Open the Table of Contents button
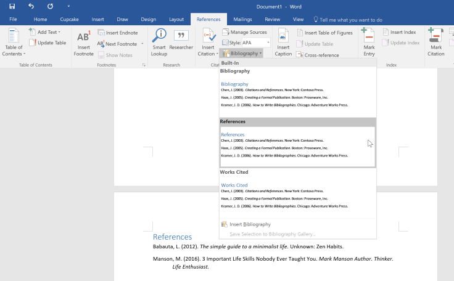The height and width of the screenshot is (281, 454). point(13,42)
